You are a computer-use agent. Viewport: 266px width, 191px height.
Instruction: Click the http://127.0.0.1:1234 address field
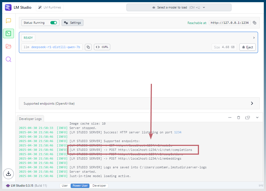[230, 23]
